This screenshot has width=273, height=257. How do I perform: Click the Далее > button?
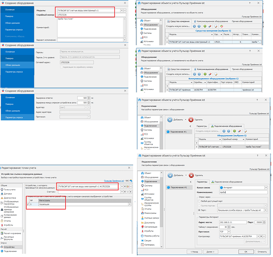[x=210, y=251]
